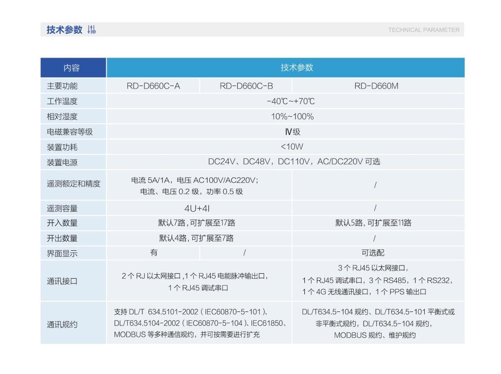501x374 pixels.
Task: Select the 工作温度 row label
Action: pos(62,102)
